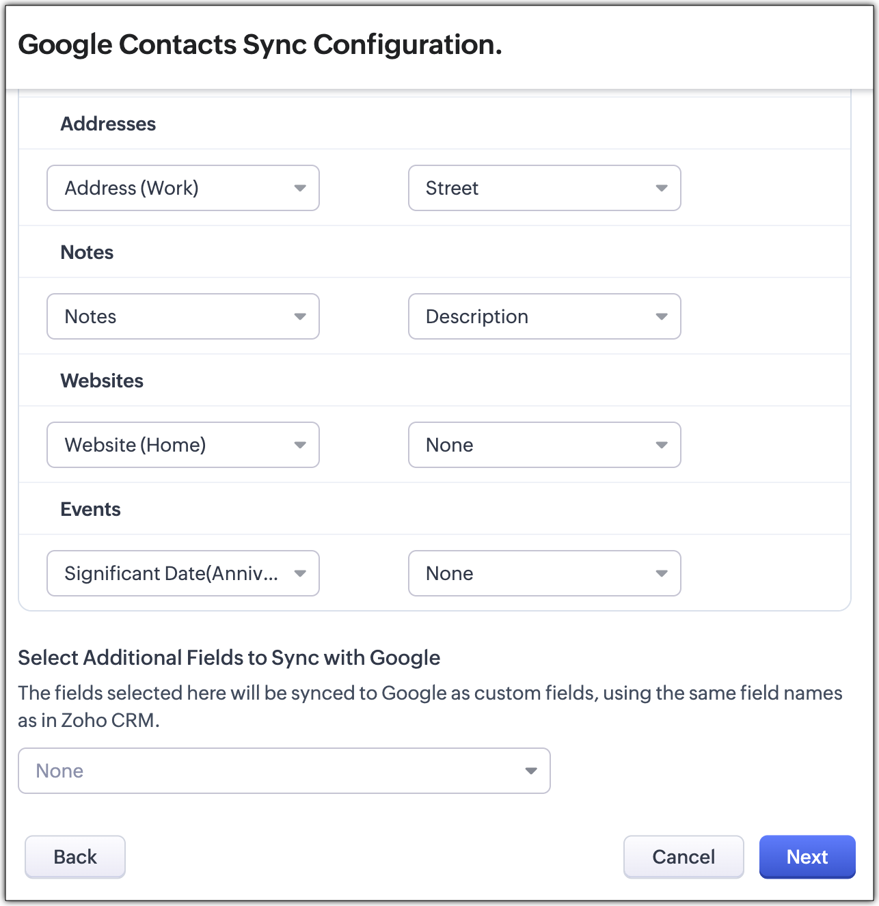Click the arrow icon beside Description
This screenshot has width=879, height=906.
pos(662,317)
